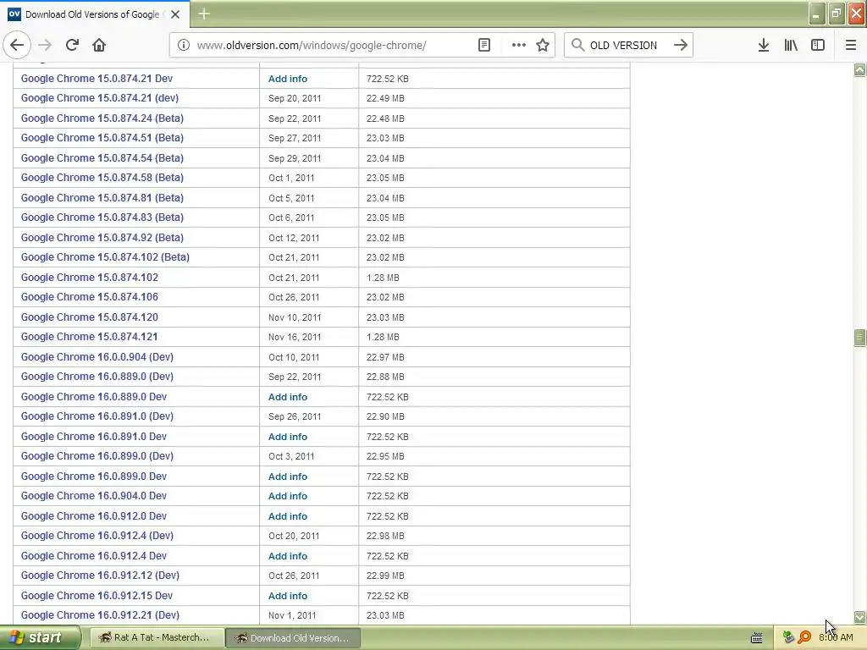Open Google Chrome 15.0.874.102 (Beta) link
The height and width of the screenshot is (650, 867).
click(x=105, y=257)
